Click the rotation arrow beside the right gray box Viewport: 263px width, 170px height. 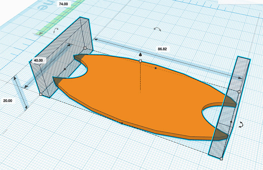(242, 125)
